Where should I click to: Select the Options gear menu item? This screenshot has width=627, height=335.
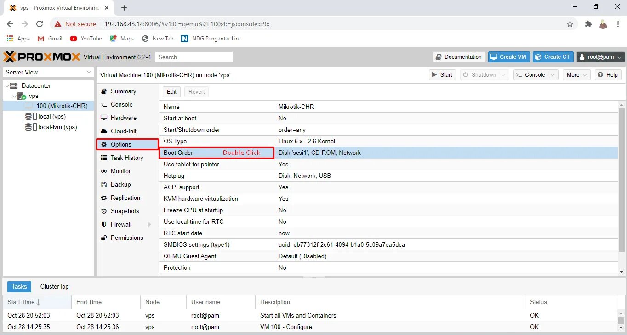127,144
